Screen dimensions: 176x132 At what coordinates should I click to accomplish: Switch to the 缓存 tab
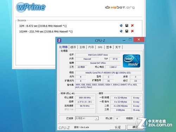[73, 47]
